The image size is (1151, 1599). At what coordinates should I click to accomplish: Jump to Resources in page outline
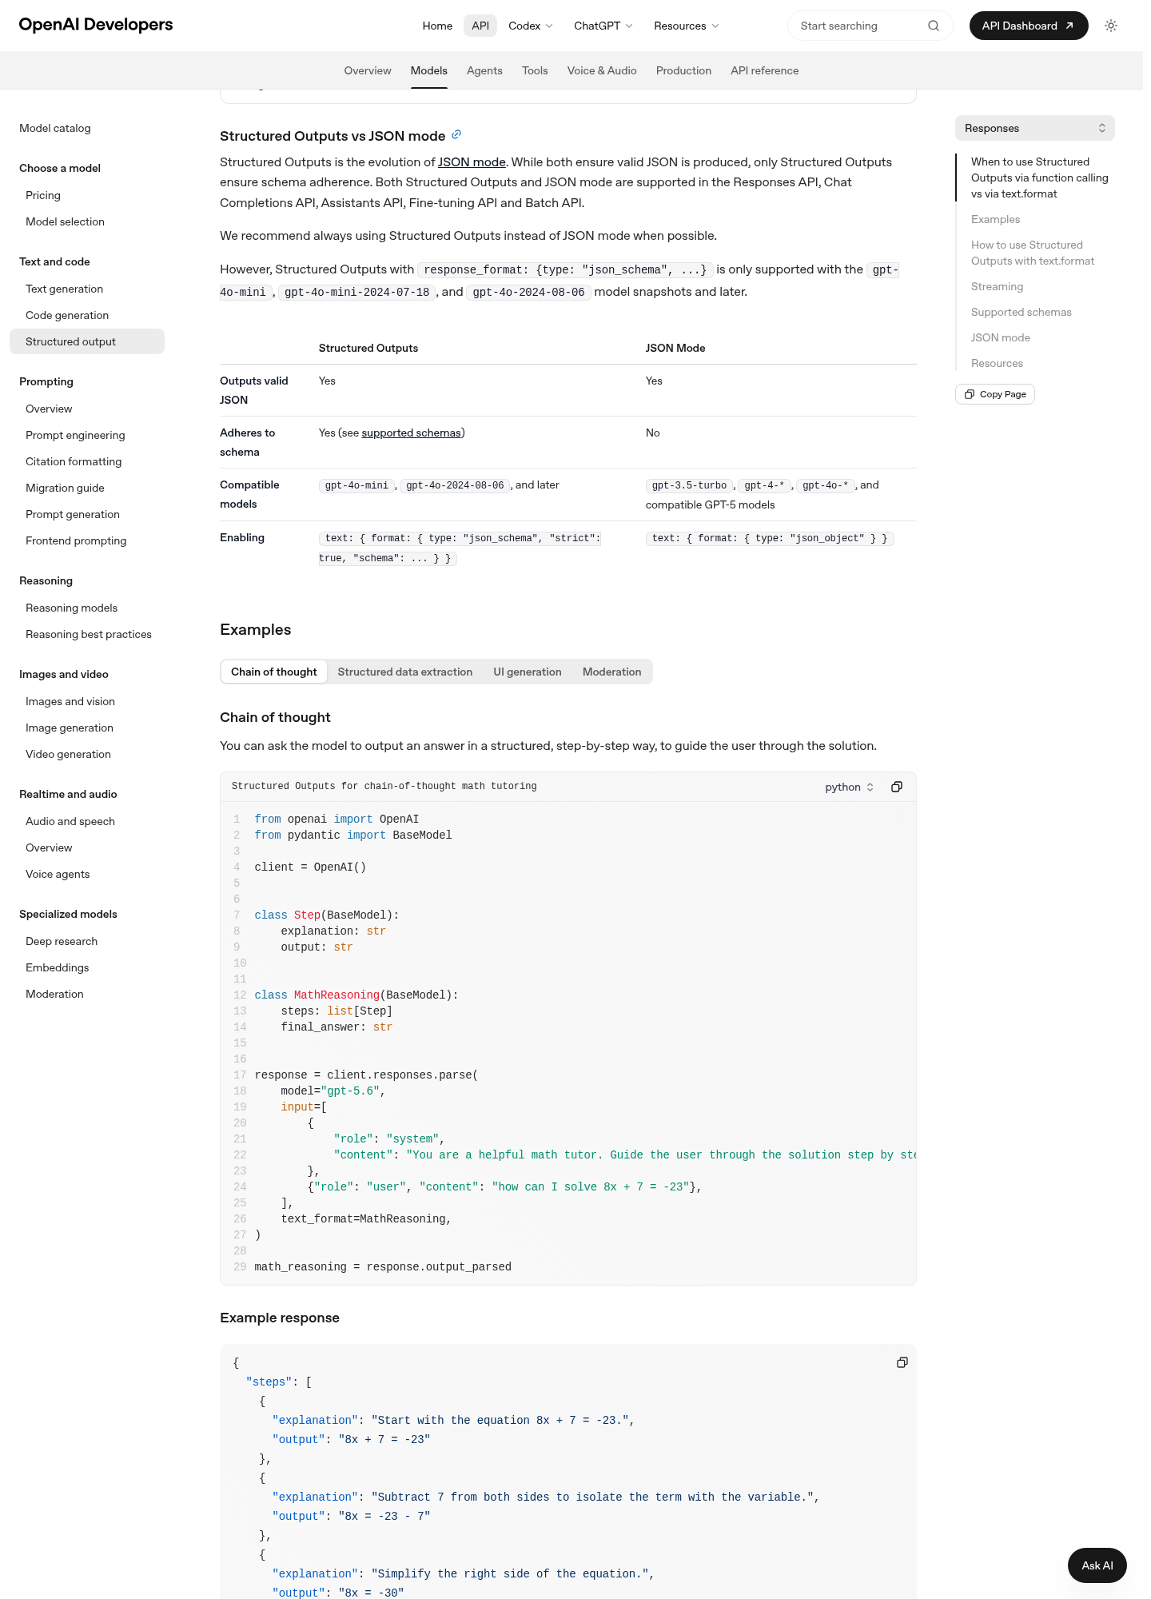click(x=997, y=363)
